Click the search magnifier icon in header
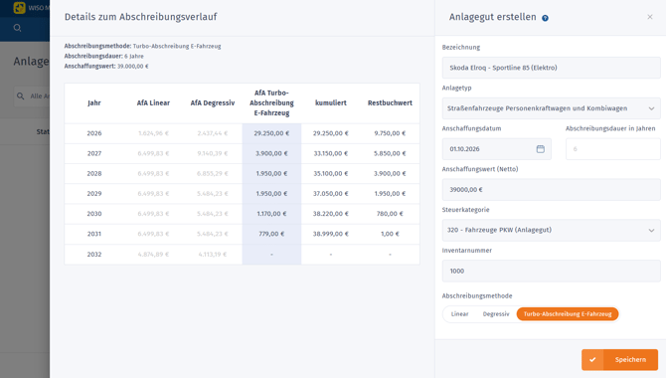The image size is (666, 378). pos(17,28)
